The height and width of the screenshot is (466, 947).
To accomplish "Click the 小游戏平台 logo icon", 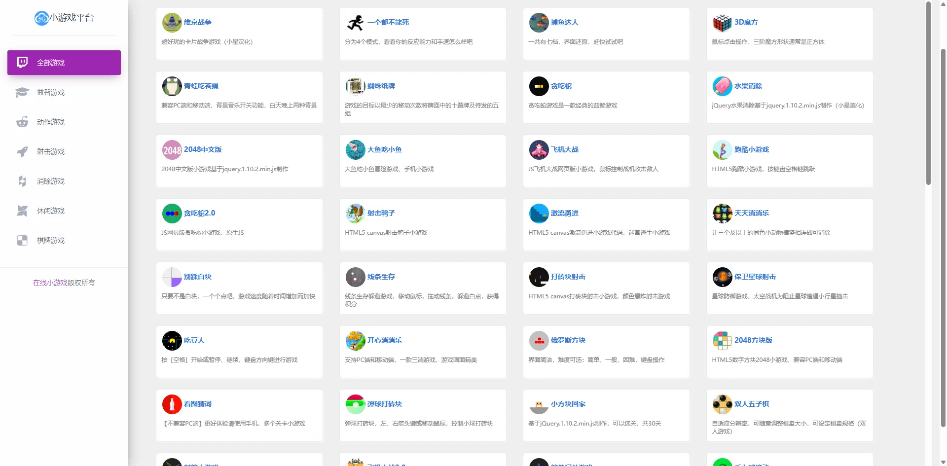I will [41, 18].
